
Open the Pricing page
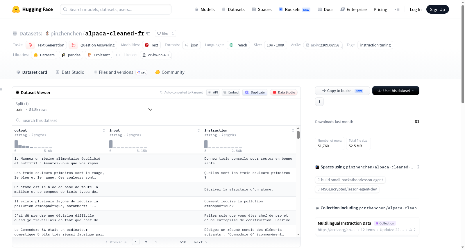[x=380, y=9]
